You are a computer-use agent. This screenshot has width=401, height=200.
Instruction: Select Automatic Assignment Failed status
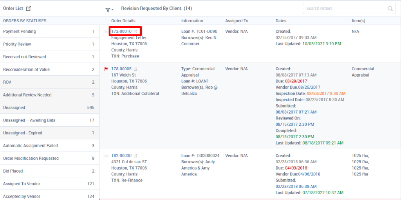pyautogui.click(x=49, y=146)
